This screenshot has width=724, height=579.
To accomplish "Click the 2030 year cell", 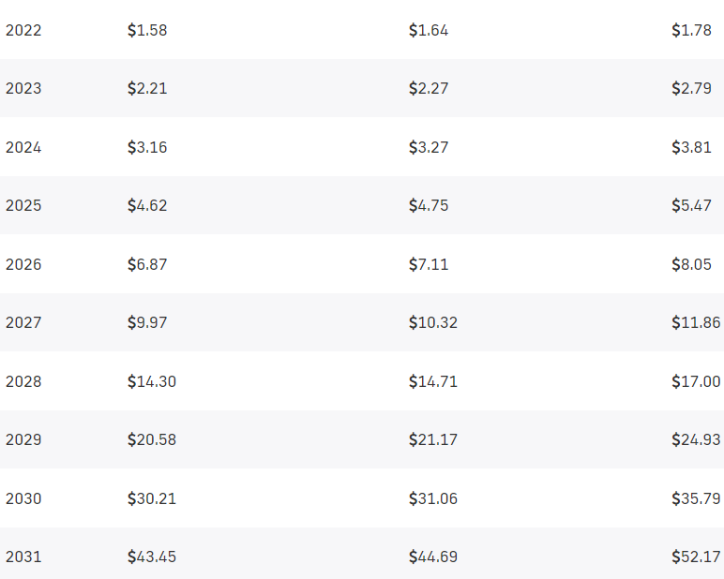I will pos(23,499).
